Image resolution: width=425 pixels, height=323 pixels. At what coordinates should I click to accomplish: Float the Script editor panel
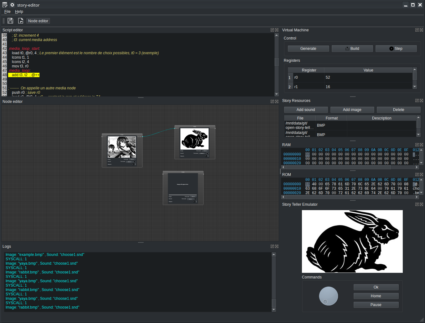point(272,30)
